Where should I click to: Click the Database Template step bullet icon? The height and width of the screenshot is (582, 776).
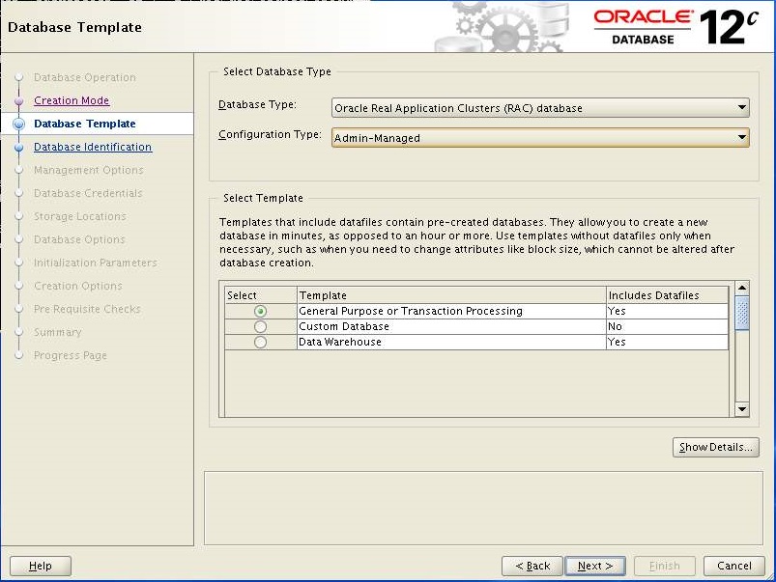tap(18, 124)
